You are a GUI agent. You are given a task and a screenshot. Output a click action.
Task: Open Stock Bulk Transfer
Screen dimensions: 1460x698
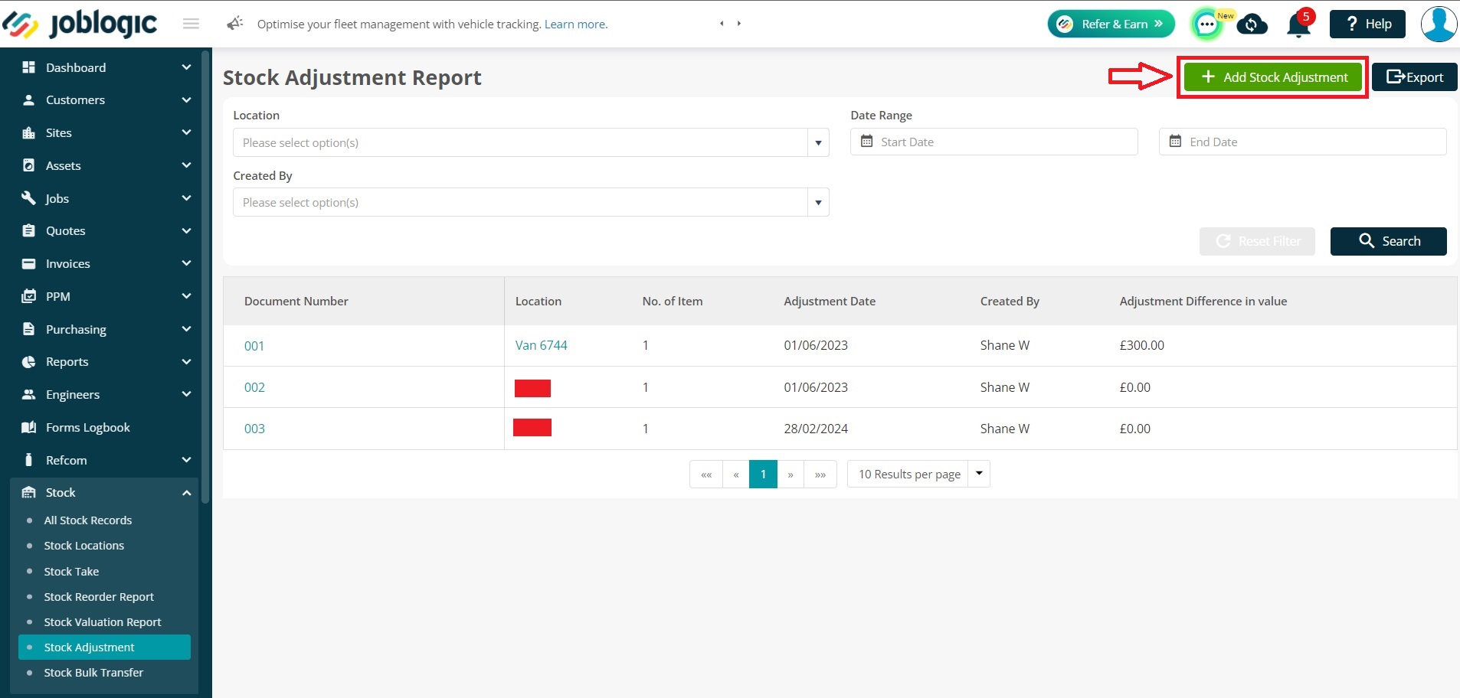[x=93, y=673]
